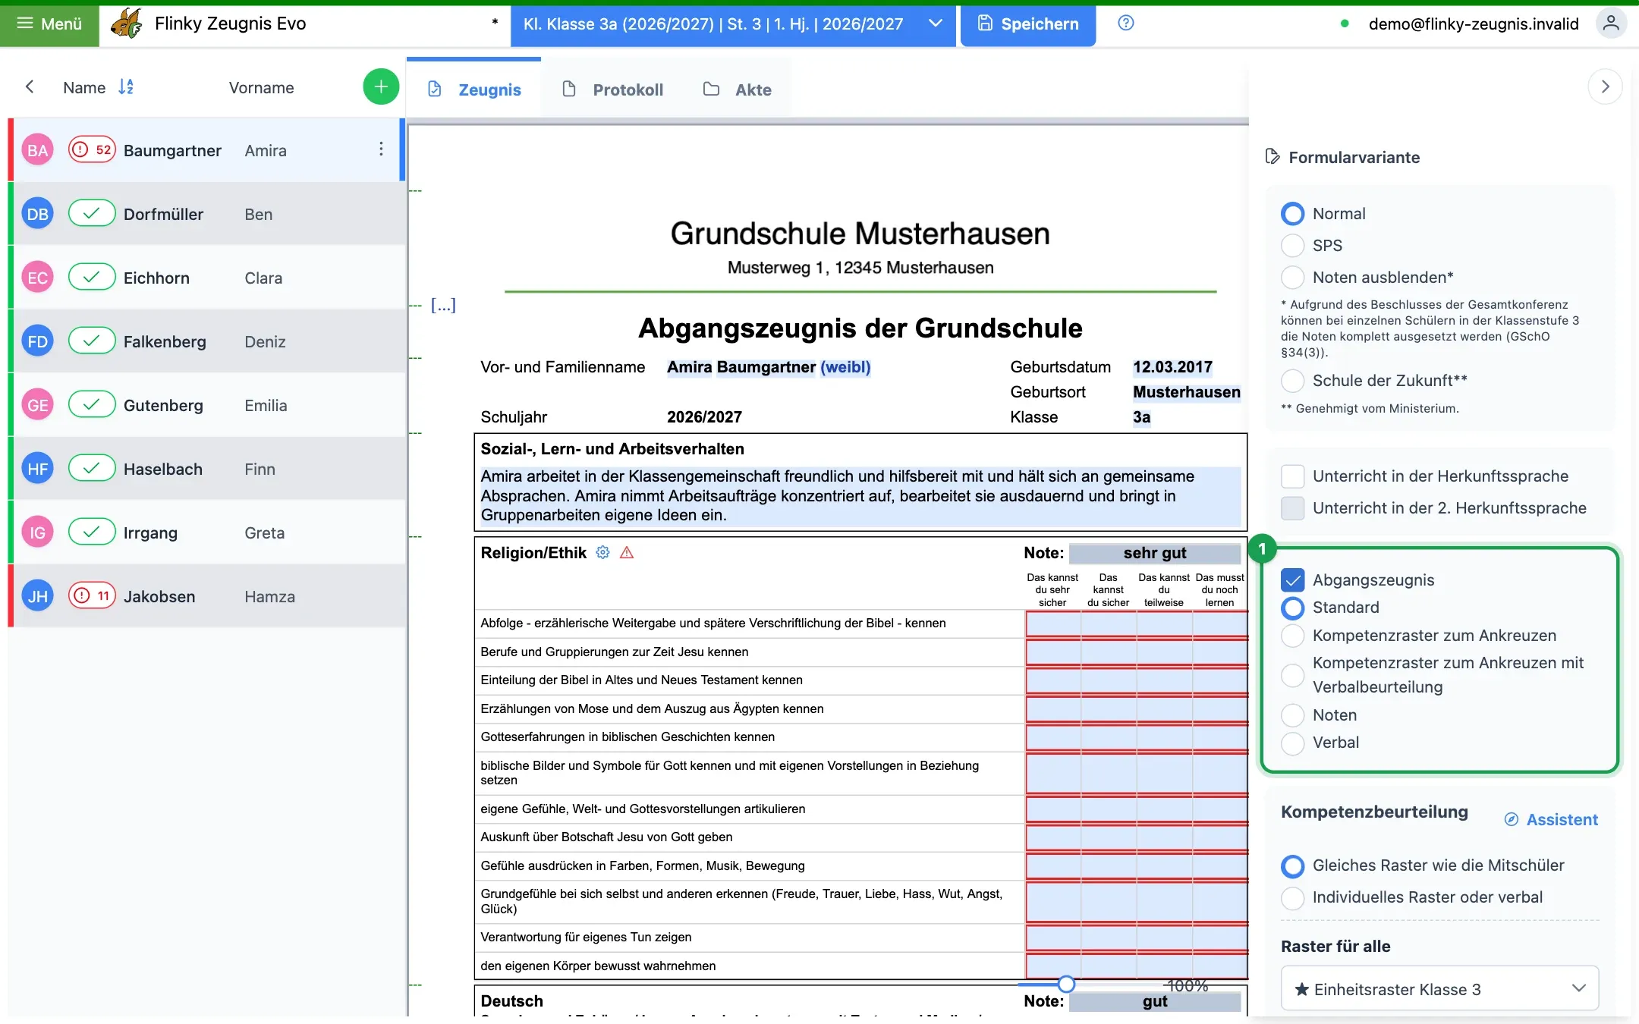1639x1024 pixels.
Task: Select Individuelles Raster oder verbal
Action: tap(1293, 897)
